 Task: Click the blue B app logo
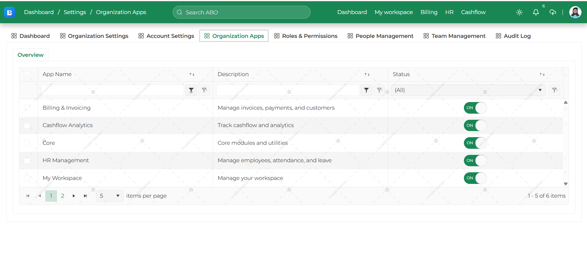(x=9, y=12)
